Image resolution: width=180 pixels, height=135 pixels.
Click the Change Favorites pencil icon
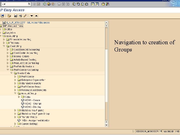(25, 16)
